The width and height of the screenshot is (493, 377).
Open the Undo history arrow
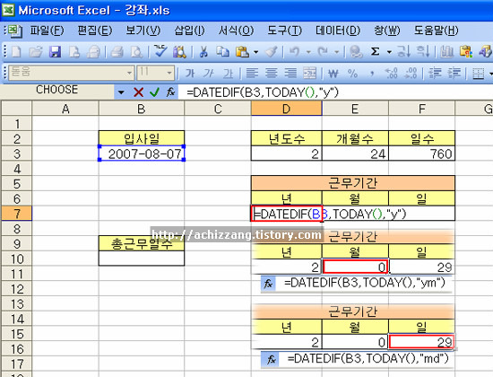308,52
